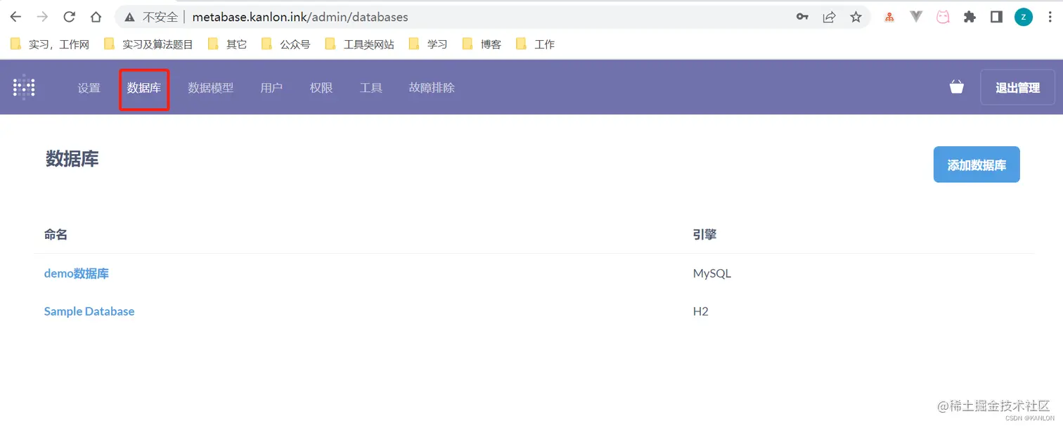Open the 权限 admin tab
This screenshot has width=1063, height=426.
point(321,88)
